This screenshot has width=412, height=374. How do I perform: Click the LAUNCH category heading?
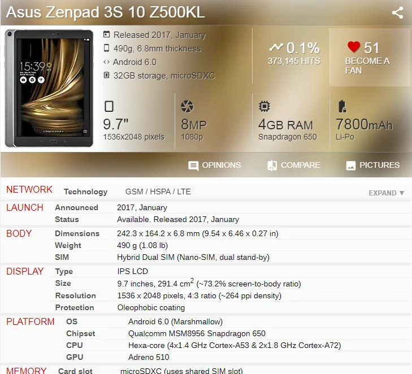[x=25, y=207]
